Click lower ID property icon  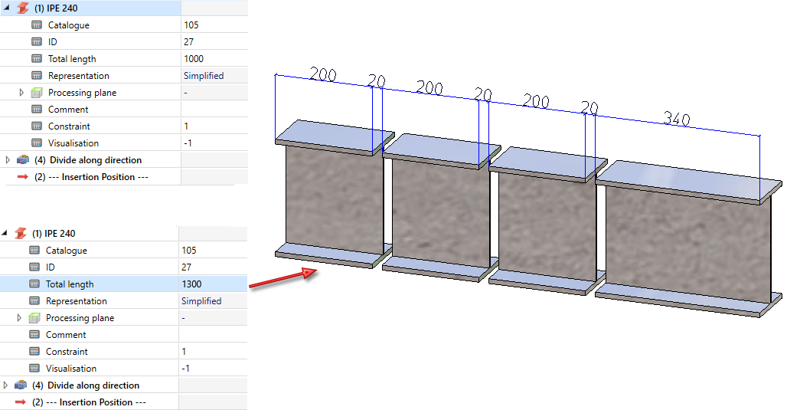tap(34, 267)
